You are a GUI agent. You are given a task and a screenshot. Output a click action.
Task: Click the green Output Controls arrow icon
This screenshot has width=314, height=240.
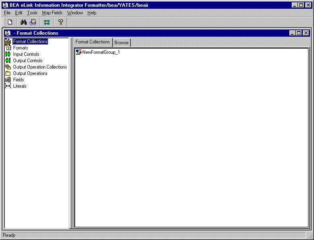[8, 61]
